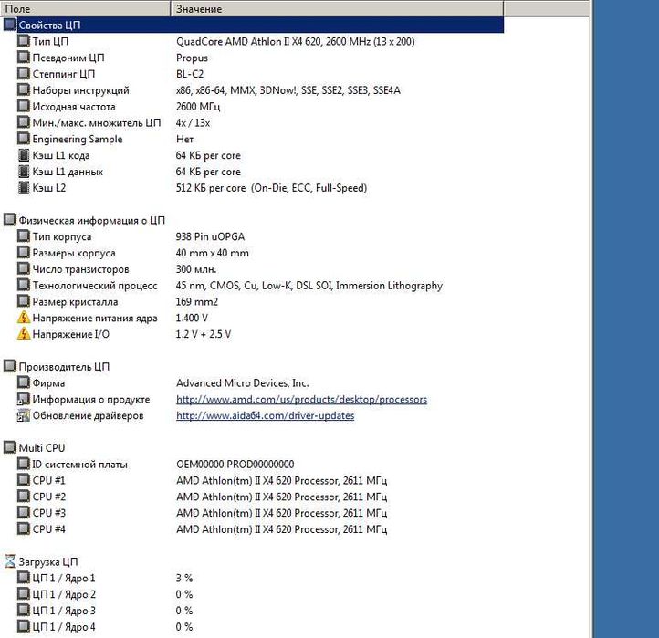Select the ЦП 1 / Ядро 4 row
Viewport: 659px width, 638px height.
pyautogui.click(x=252, y=627)
